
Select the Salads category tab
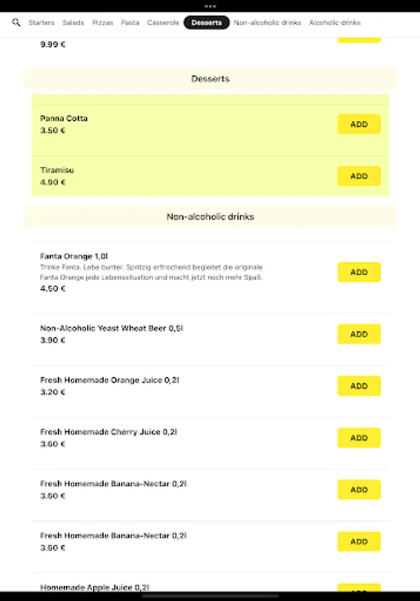point(73,23)
